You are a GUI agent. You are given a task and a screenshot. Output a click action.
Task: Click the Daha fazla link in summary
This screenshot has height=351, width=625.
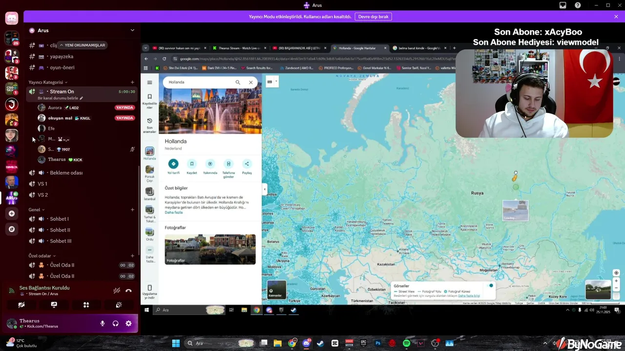click(173, 213)
